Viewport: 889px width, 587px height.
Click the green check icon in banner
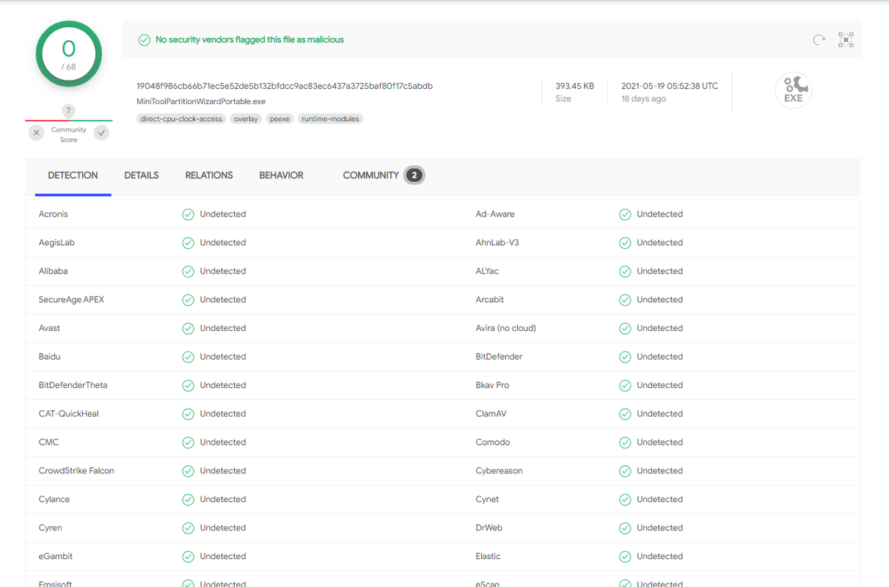point(144,40)
